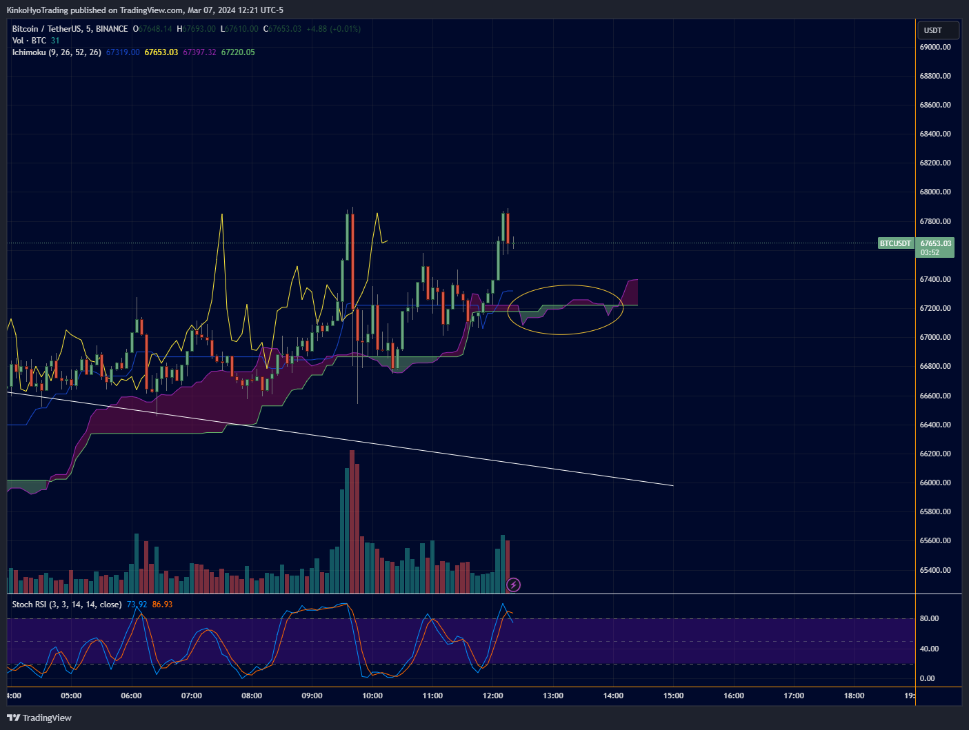Click the yellow Ichimoku value 67653.03

(161, 52)
